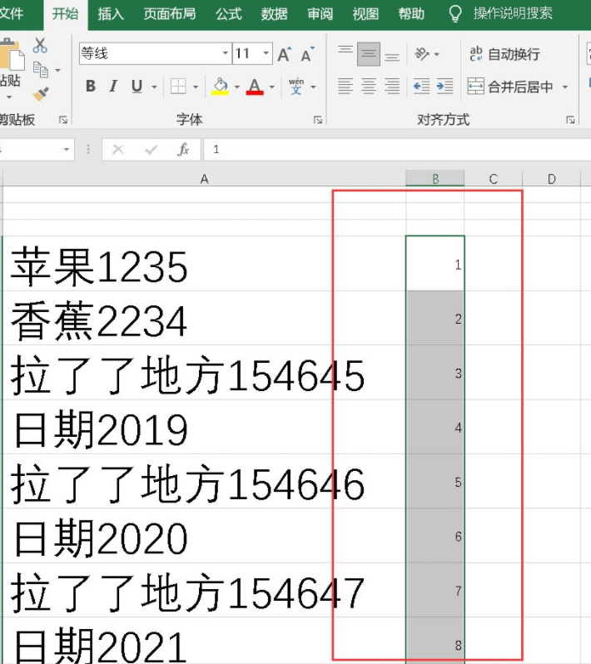Viewport: 591px width, 664px height.
Task: Select column C header
Action: (x=494, y=179)
